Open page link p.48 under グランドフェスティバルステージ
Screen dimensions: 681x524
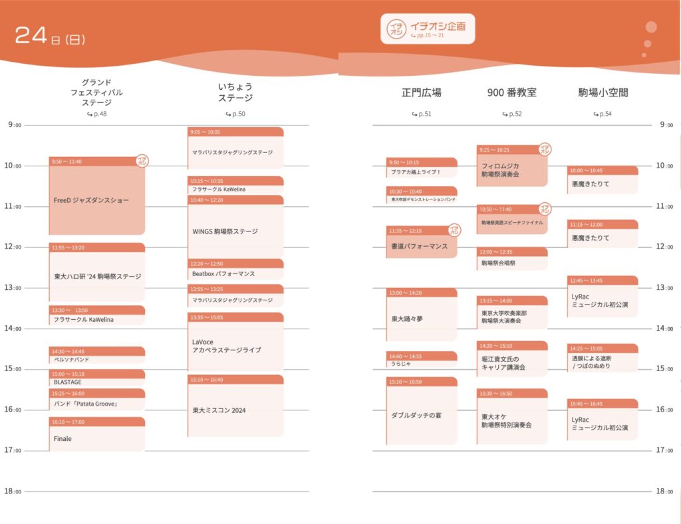(96, 114)
